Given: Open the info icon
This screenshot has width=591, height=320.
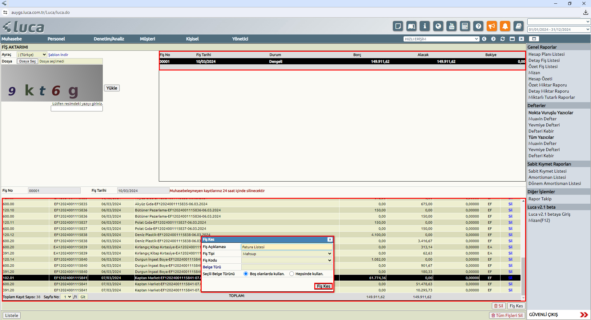Looking at the screenshot, I should coord(425,26).
